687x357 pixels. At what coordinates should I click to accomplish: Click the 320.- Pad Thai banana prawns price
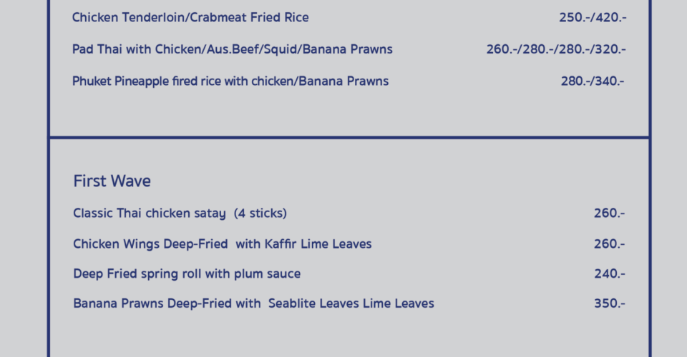(x=609, y=50)
